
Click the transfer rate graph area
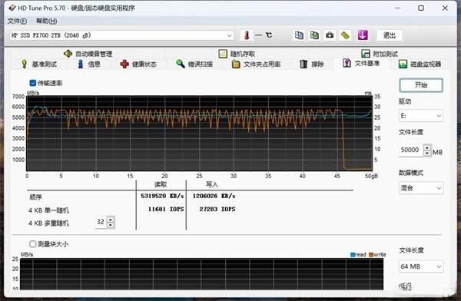[199, 133]
